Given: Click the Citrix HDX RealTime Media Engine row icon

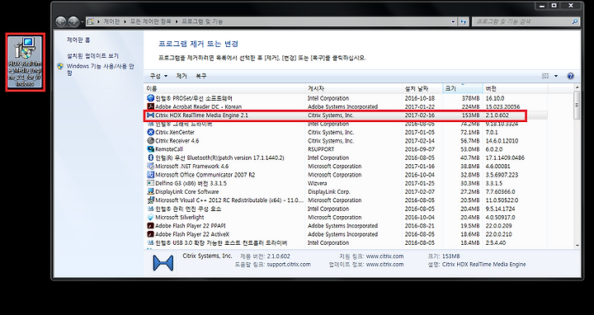Looking at the screenshot, I should click(x=150, y=115).
